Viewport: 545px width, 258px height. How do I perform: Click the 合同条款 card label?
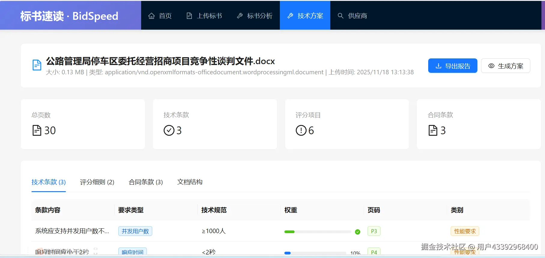tap(440, 115)
